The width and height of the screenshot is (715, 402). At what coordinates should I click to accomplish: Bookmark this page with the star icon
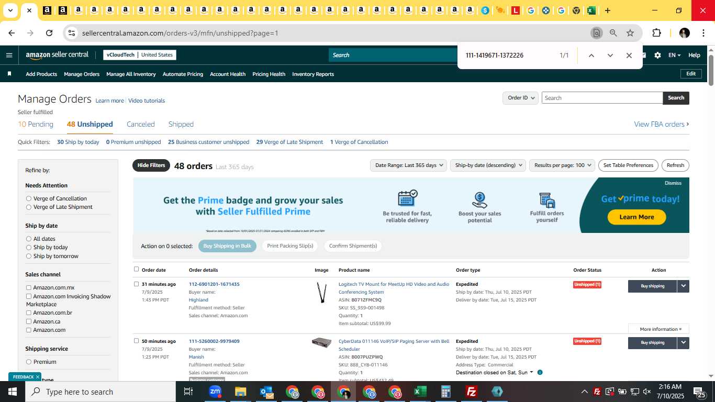tap(630, 33)
